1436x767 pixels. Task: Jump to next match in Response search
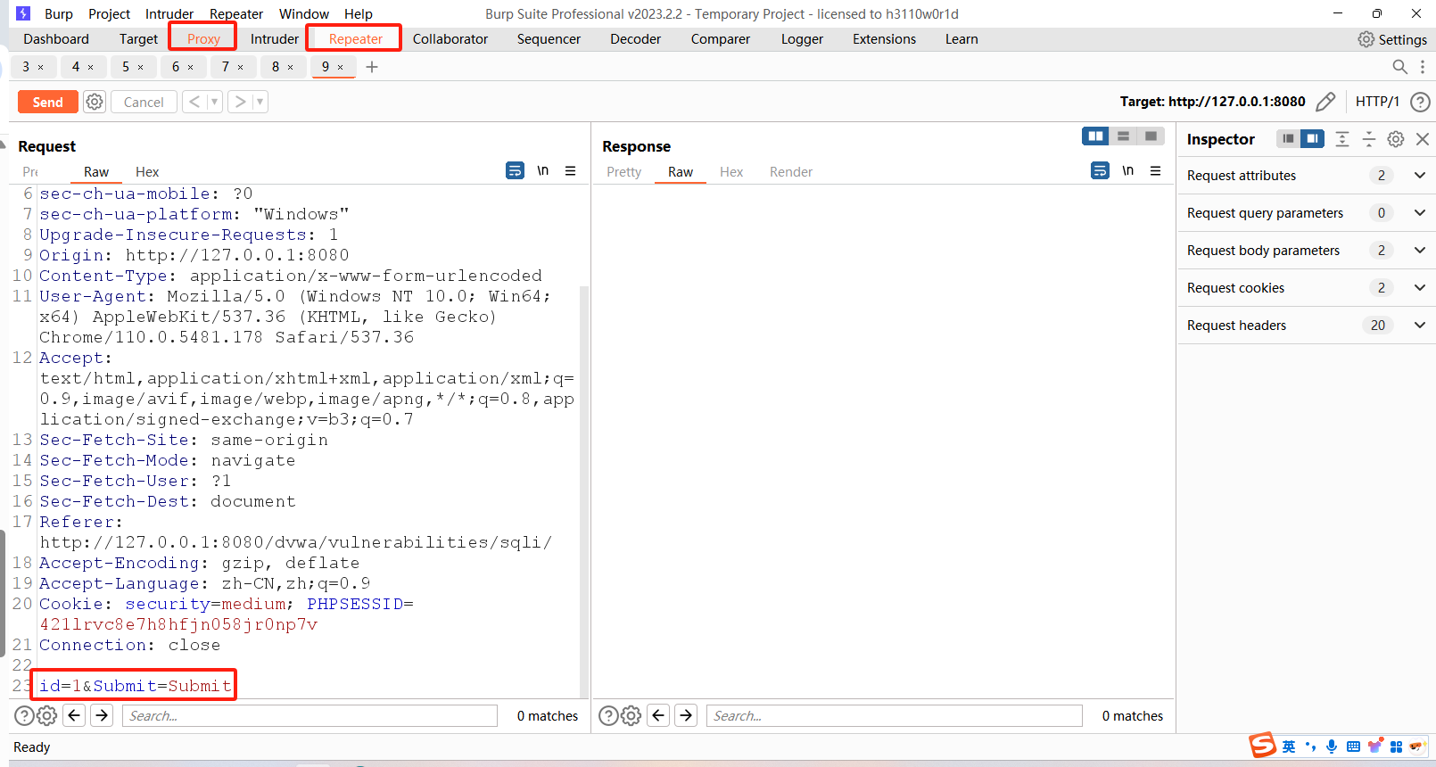686,715
